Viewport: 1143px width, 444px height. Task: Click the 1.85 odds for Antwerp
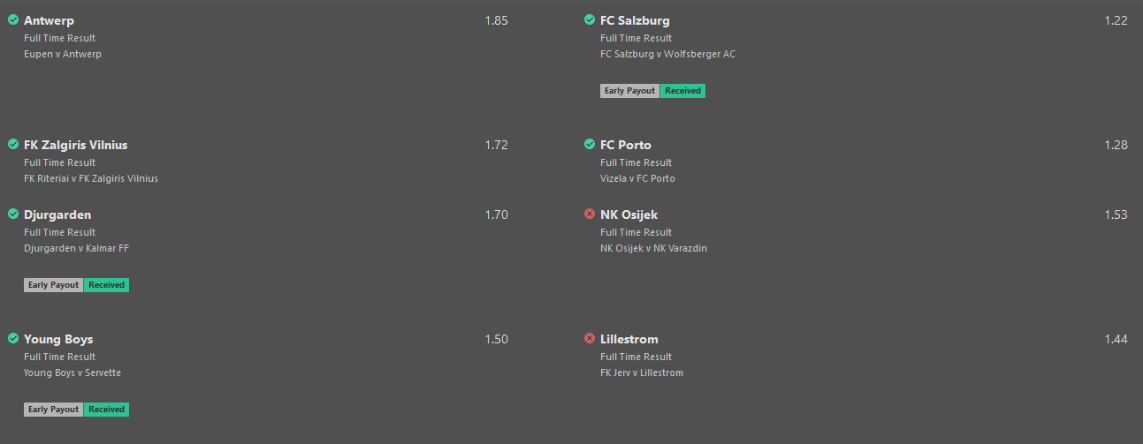[x=497, y=20]
